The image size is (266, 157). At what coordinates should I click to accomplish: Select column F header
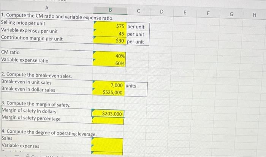(x=208, y=13)
